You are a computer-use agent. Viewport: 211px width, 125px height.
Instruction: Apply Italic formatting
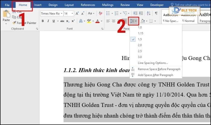pos(48,21)
